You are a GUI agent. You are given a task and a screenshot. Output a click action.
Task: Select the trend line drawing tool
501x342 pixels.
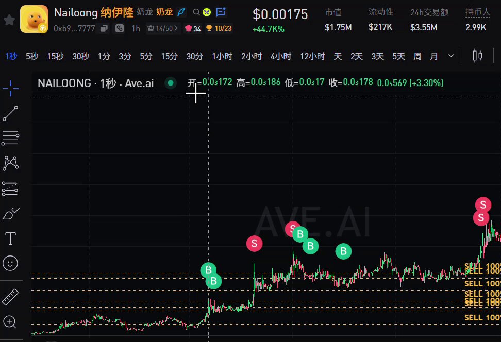[10, 113]
